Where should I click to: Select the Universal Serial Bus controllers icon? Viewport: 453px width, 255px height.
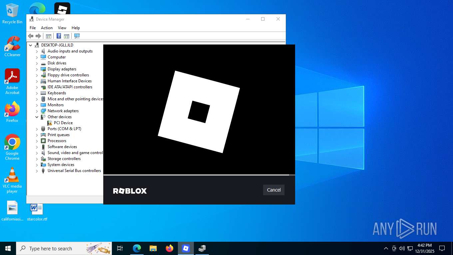click(43, 171)
